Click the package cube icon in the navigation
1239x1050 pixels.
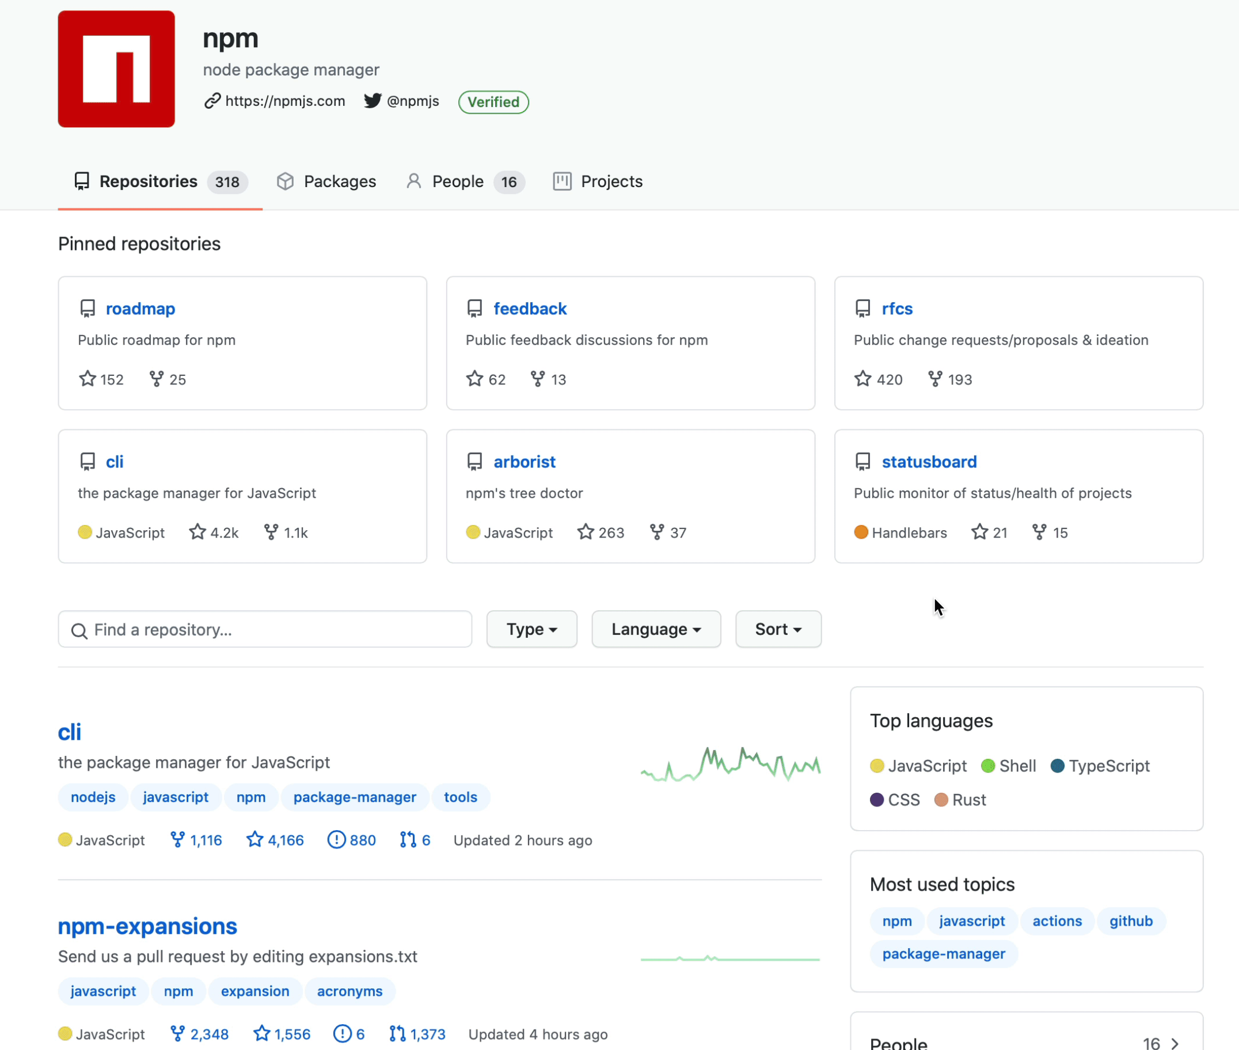coord(286,181)
